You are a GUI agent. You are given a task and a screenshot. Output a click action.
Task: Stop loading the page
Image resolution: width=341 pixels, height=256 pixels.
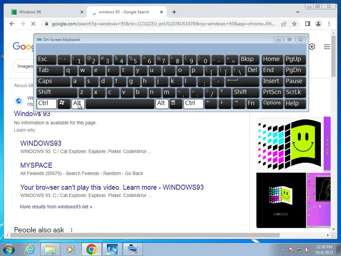pos(33,24)
